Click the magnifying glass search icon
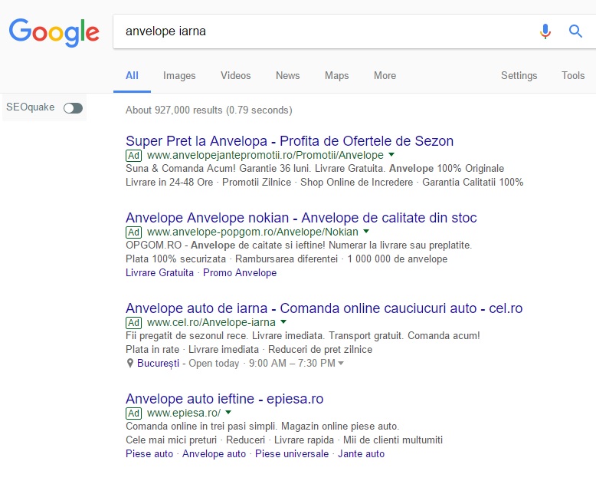The height and width of the screenshot is (481, 596). pyautogui.click(x=575, y=31)
